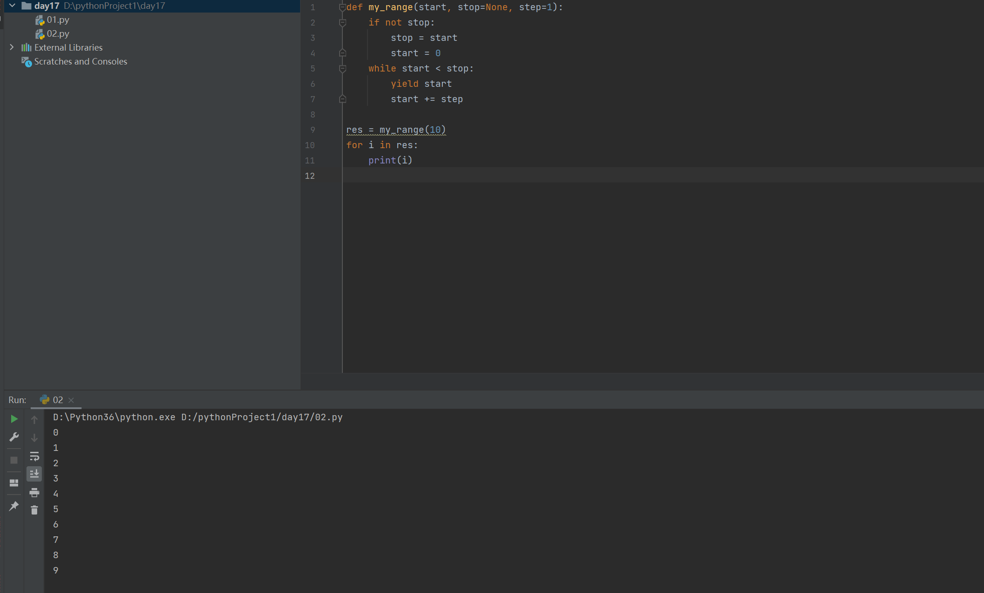Restore layout icon in Run panel
The height and width of the screenshot is (593, 984).
[x=14, y=483]
